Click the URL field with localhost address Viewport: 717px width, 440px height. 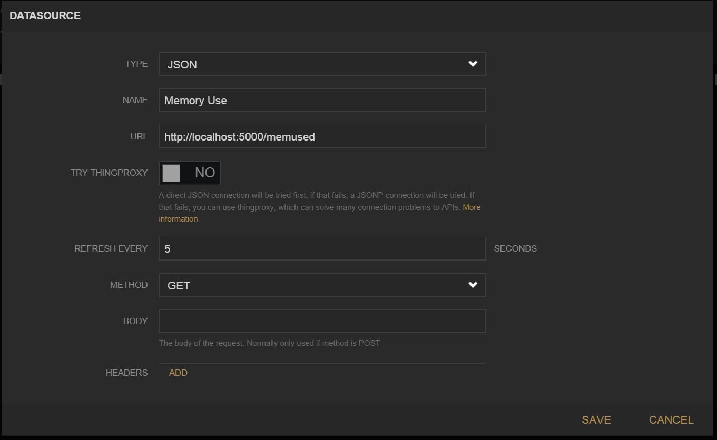(x=322, y=136)
